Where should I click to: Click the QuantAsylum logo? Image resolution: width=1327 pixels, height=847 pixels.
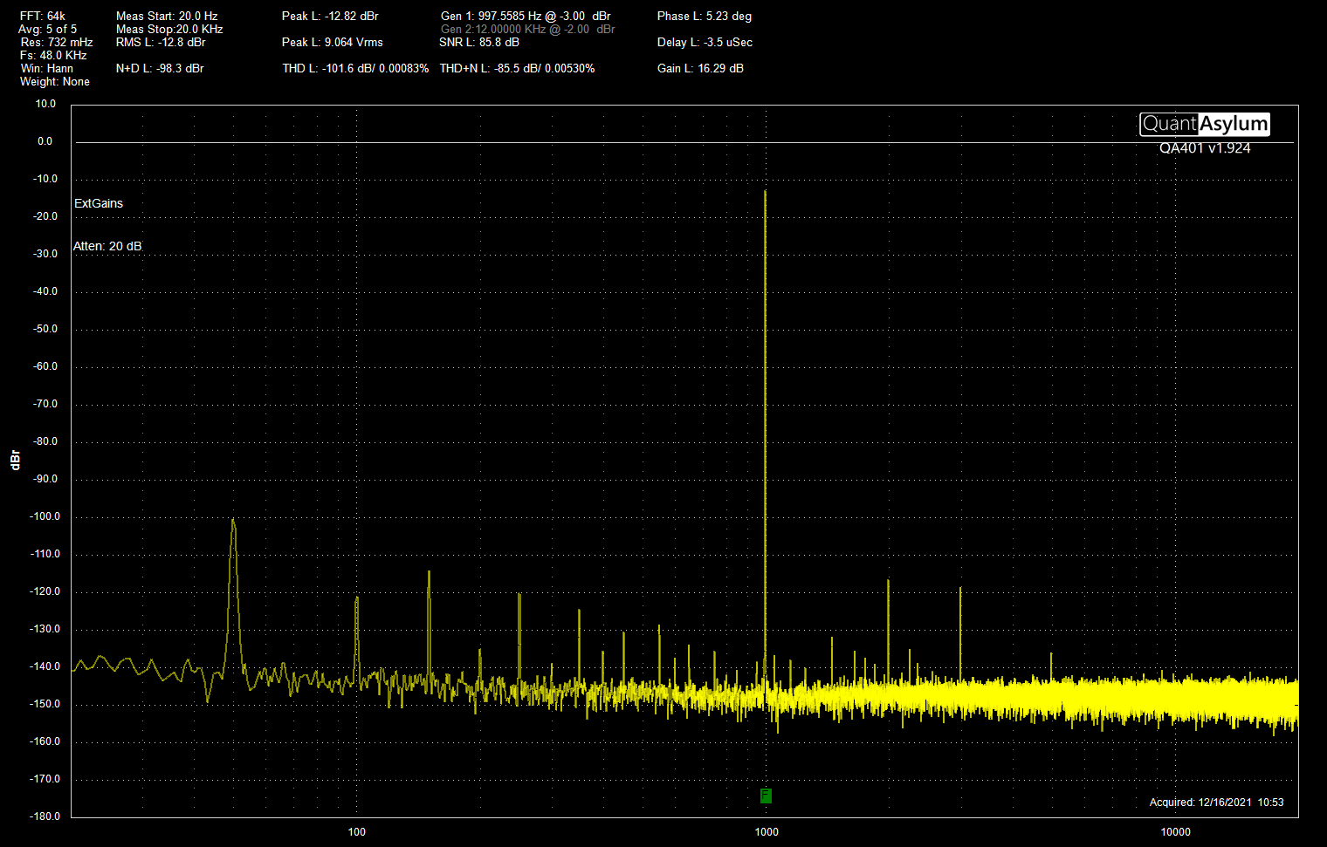pyautogui.click(x=1205, y=125)
